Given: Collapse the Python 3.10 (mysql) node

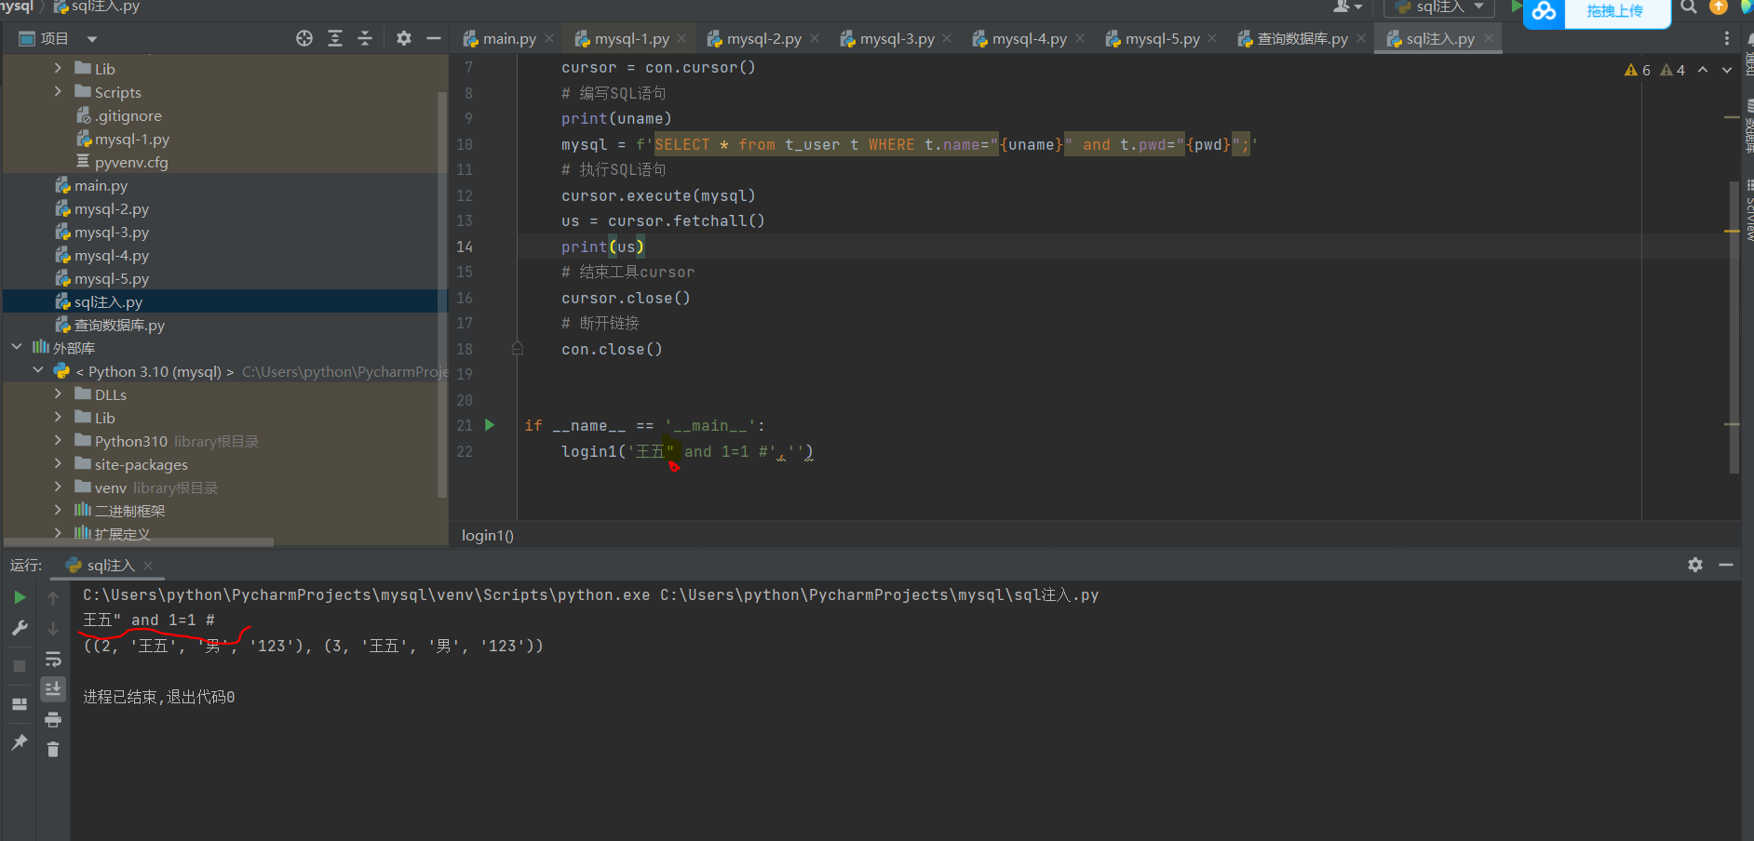Looking at the screenshot, I should [38, 370].
